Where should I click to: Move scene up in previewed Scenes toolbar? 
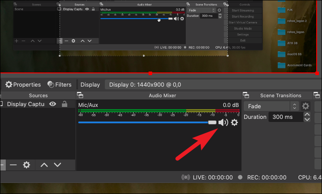pyautogui.click(x=32, y=41)
